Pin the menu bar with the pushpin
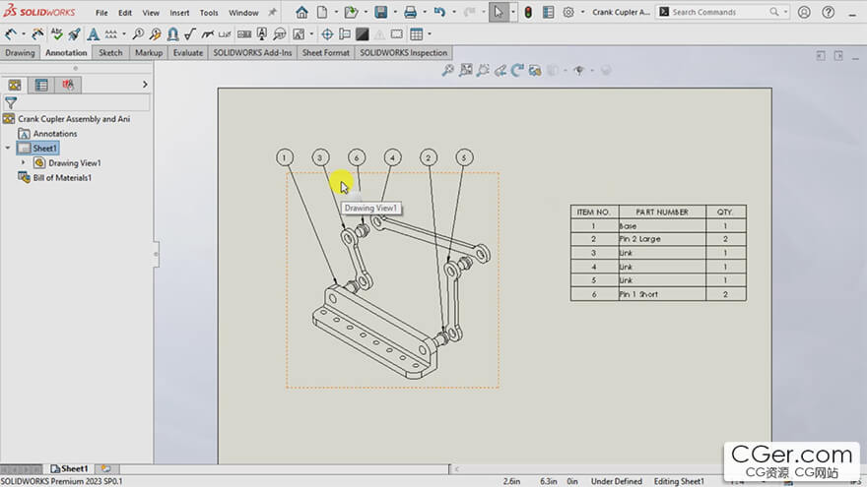The image size is (867, 487). (272, 12)
